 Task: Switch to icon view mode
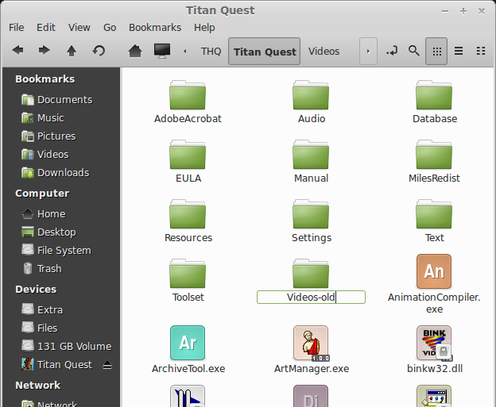(x=436, y=51)
